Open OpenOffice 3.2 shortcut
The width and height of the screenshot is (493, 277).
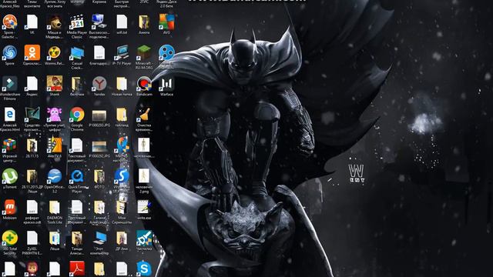pyautogui.click(x=55, y=176)
